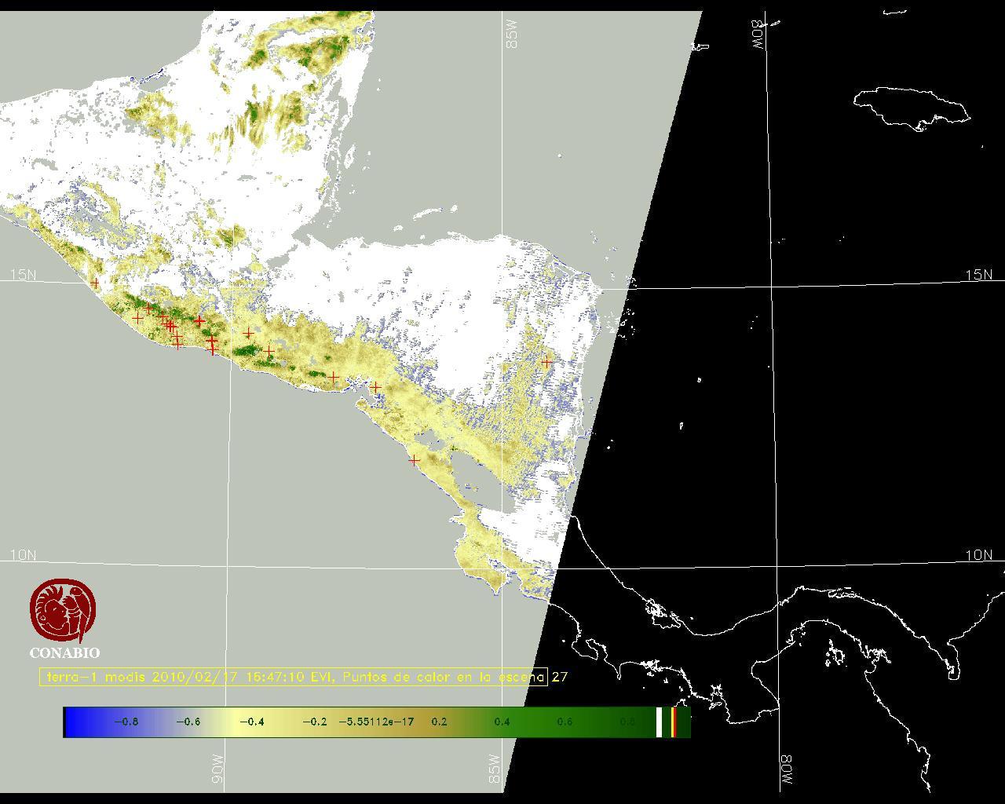This screenshot has width=1005, height=804.
Task: Click the 15N latitude label on left edge
Action: (x=23, y=275)
